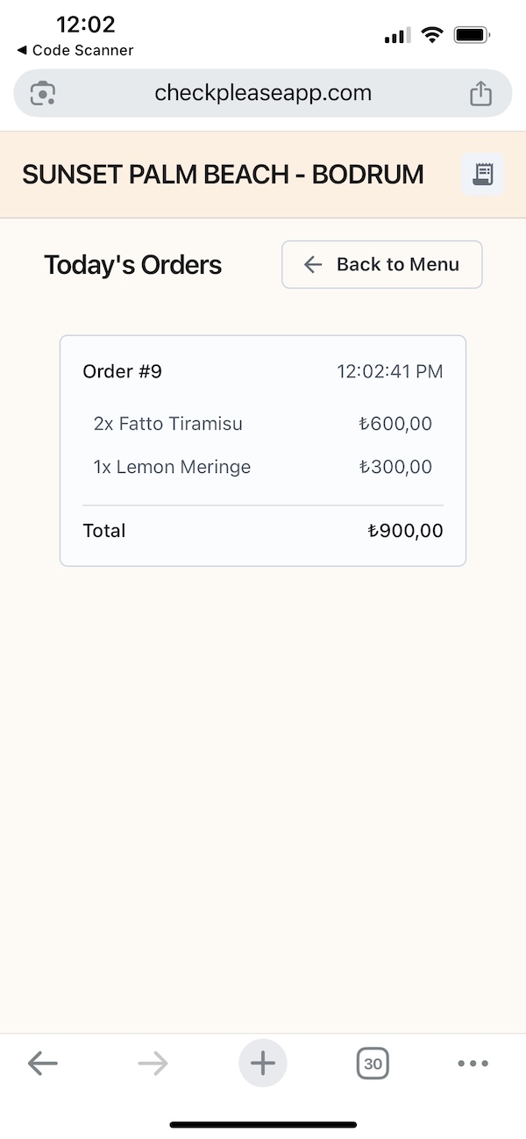Select the Order #9 heading
526x1139 pixels.
click(123, 371)
